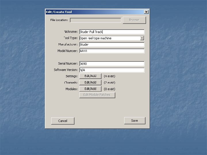
Task: Click the Tool Type label
Action: 70,38
